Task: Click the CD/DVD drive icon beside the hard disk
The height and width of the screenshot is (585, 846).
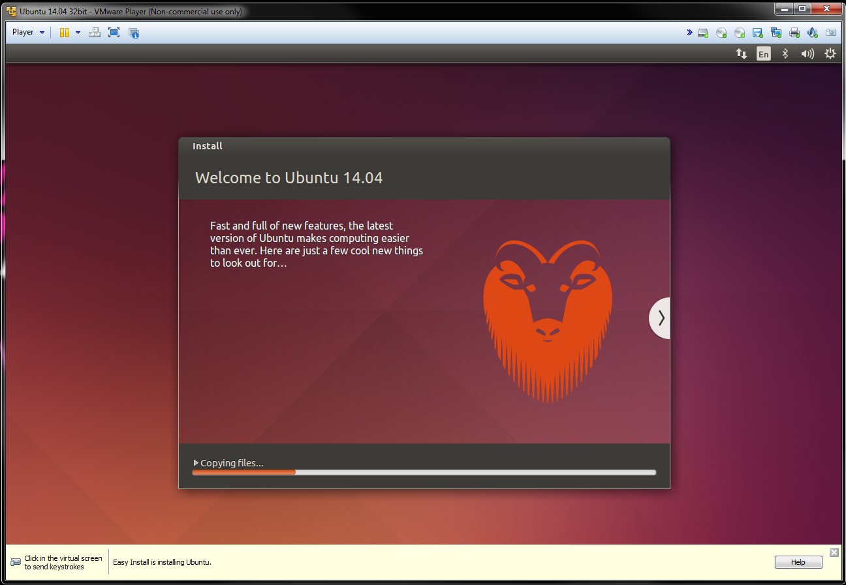Action: [x=721, y=33]
